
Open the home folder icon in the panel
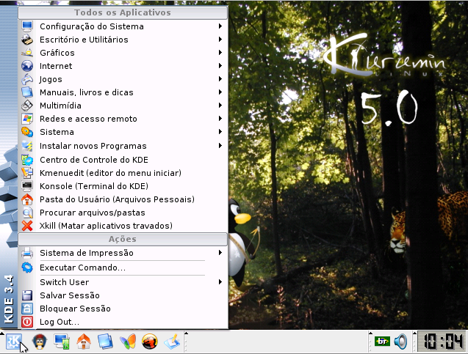pyautogui.click(x=84, y=342)
